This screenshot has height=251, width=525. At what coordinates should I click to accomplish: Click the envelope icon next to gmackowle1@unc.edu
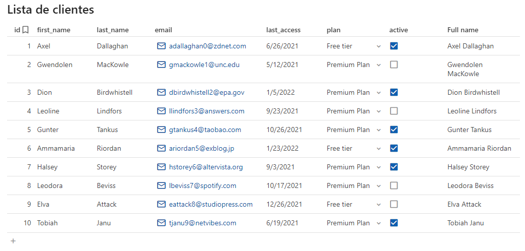pyautogui.click(x=162, y=65)
